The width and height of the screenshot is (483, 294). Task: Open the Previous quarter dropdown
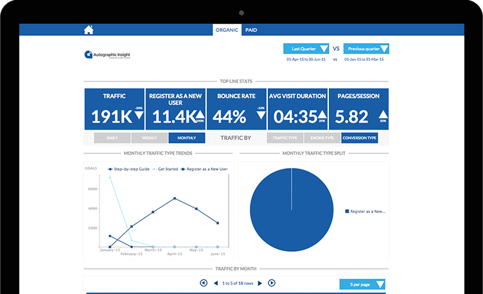tap(366, 49)
